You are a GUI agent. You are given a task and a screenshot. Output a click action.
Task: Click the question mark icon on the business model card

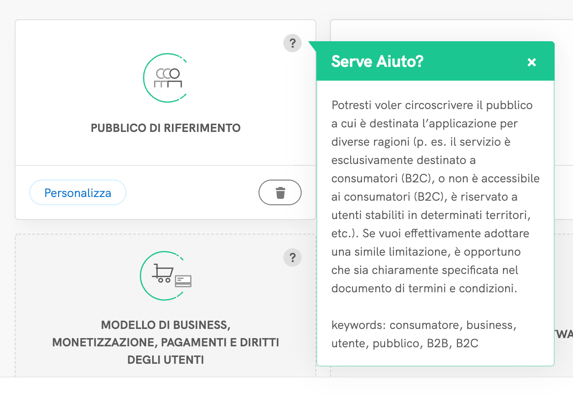click(292, 258)
